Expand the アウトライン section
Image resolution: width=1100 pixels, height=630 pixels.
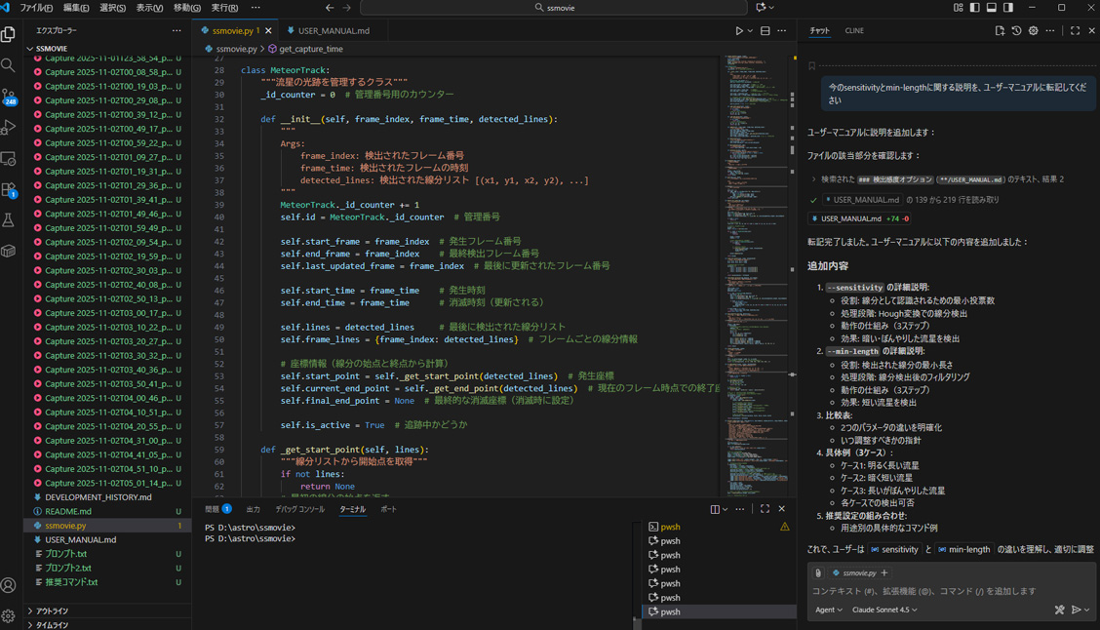click(52, 611)
